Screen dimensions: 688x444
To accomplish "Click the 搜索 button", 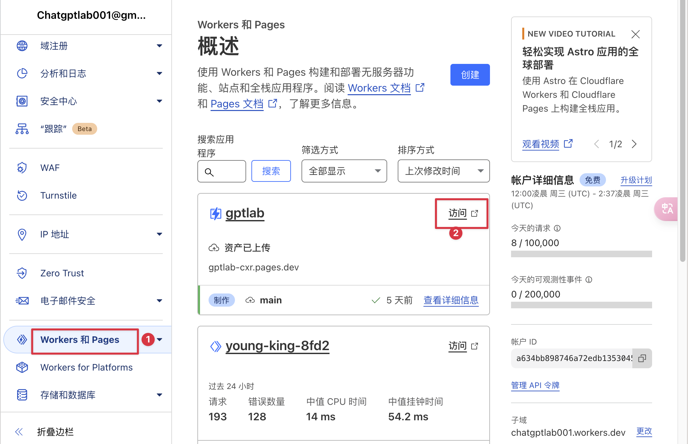I will click(x=271, y=171).
